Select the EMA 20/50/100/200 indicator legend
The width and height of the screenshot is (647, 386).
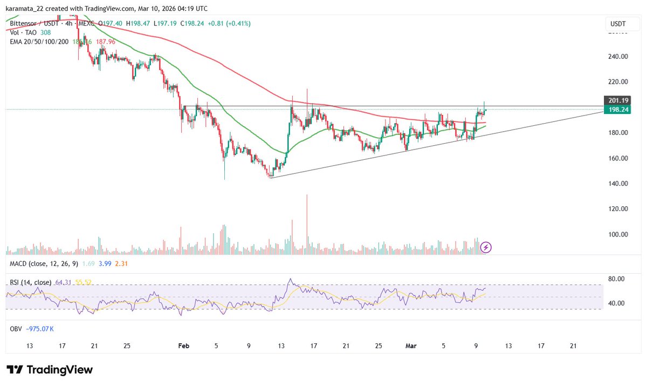(x=39, y=42)
